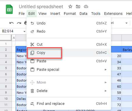The image size is (132, 111).
Task: Click Undo in the Edit menu
Action: [69, 23]
